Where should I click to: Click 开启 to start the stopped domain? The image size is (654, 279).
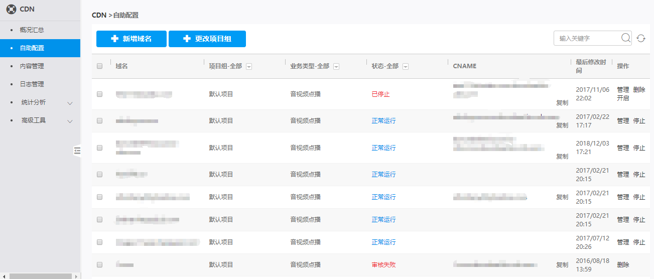[622, 98]
